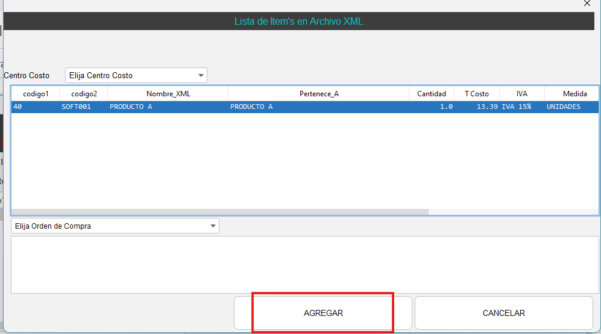Viewport: 601px width, 334px height.
Task: Click the Pertenece_A column header
Action: coord(318,93)
